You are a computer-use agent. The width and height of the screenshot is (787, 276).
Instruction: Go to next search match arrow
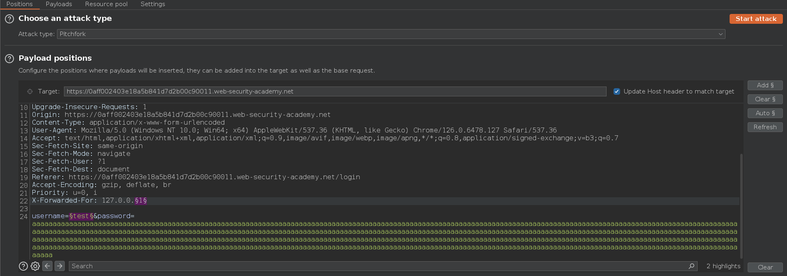(x=59, y=266)
